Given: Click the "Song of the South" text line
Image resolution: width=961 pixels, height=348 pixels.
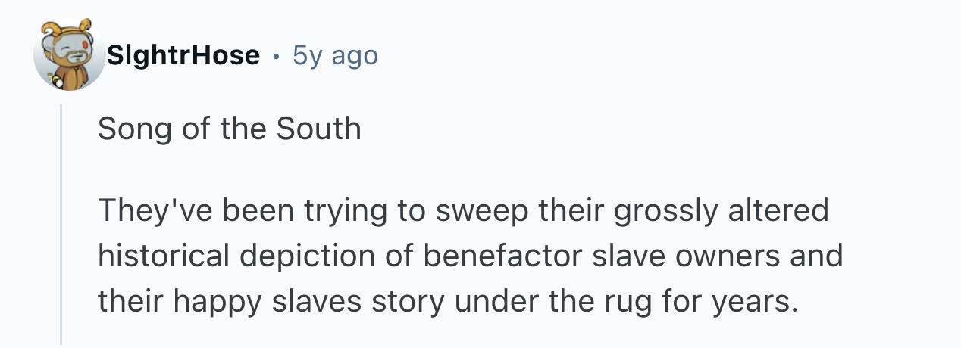Looking at the screenshot, I should [x=229, y=129].
